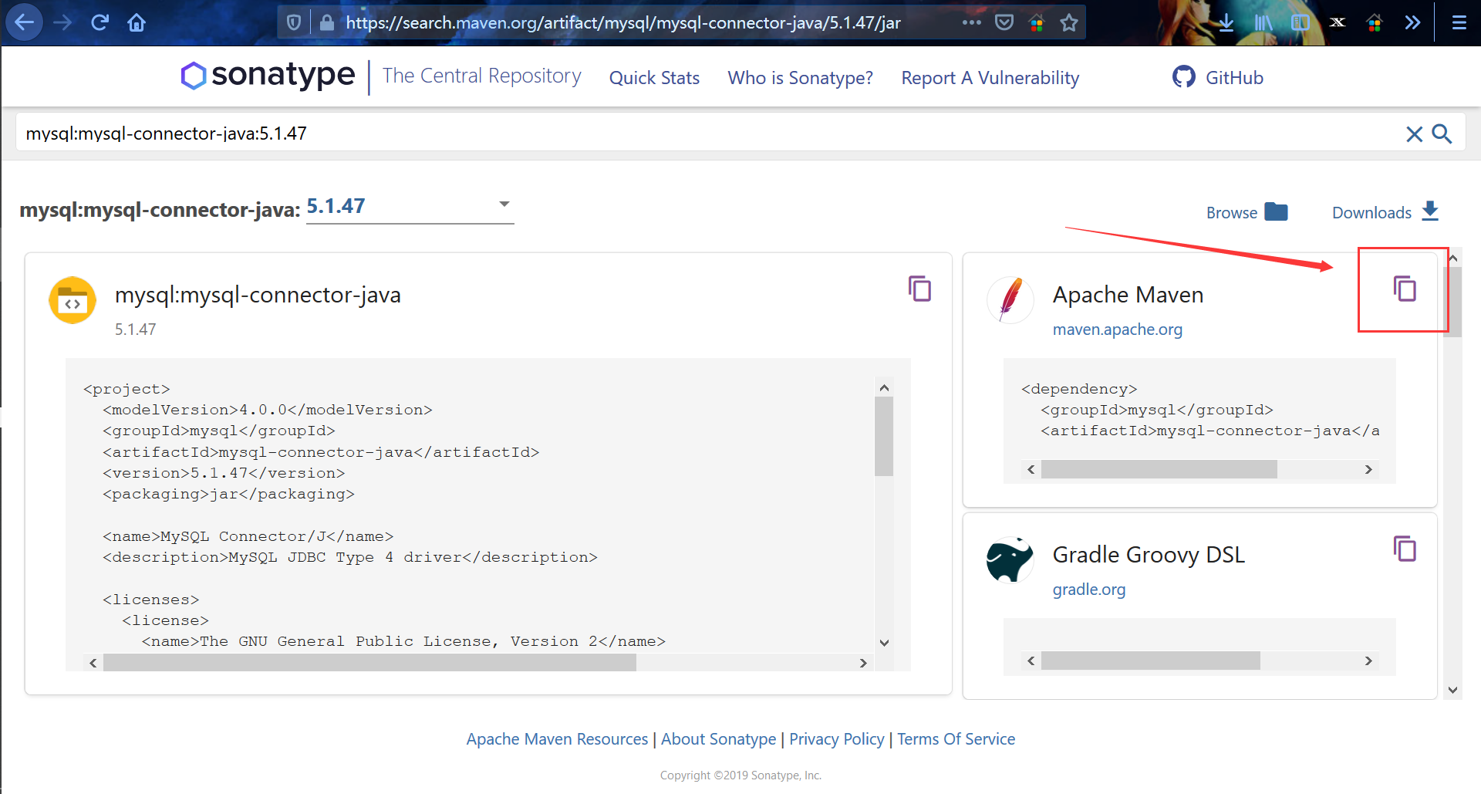The image size is (1481, 794).
Task: Open the Library bookshelf icon
Action: point(1263,22)
